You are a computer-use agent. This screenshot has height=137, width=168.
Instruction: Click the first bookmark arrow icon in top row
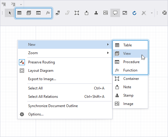(4, 4)
